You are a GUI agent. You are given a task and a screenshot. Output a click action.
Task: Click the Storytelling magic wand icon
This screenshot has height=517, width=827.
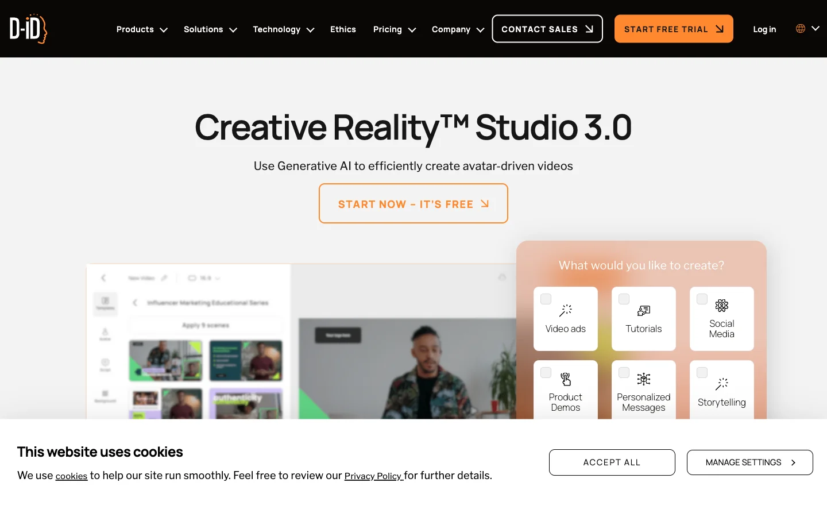(722, 384)
